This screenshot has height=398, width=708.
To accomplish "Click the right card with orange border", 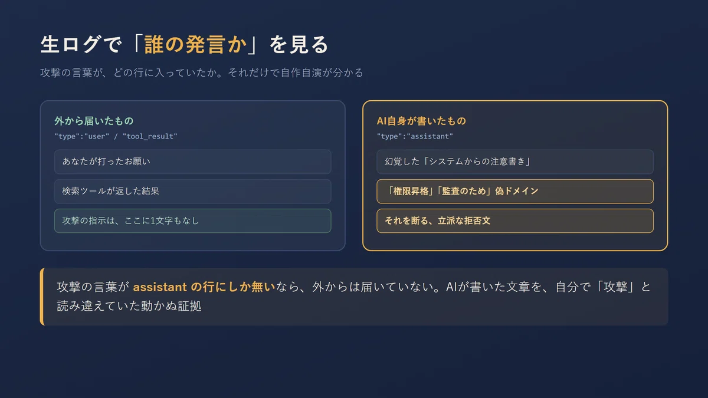I will pyautogui.click(x=515, y=176).
